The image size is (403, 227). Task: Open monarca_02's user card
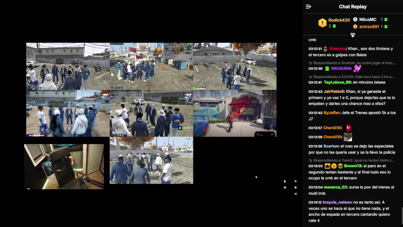click(335, 187)
